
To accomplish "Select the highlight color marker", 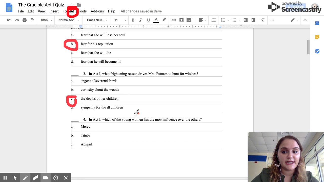I will 164,20.
